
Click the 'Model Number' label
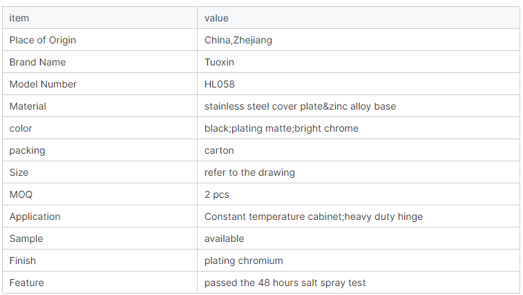click(43, 84)
